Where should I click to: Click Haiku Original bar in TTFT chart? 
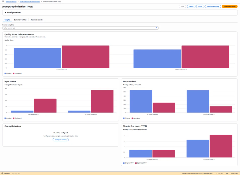[141, 154]
